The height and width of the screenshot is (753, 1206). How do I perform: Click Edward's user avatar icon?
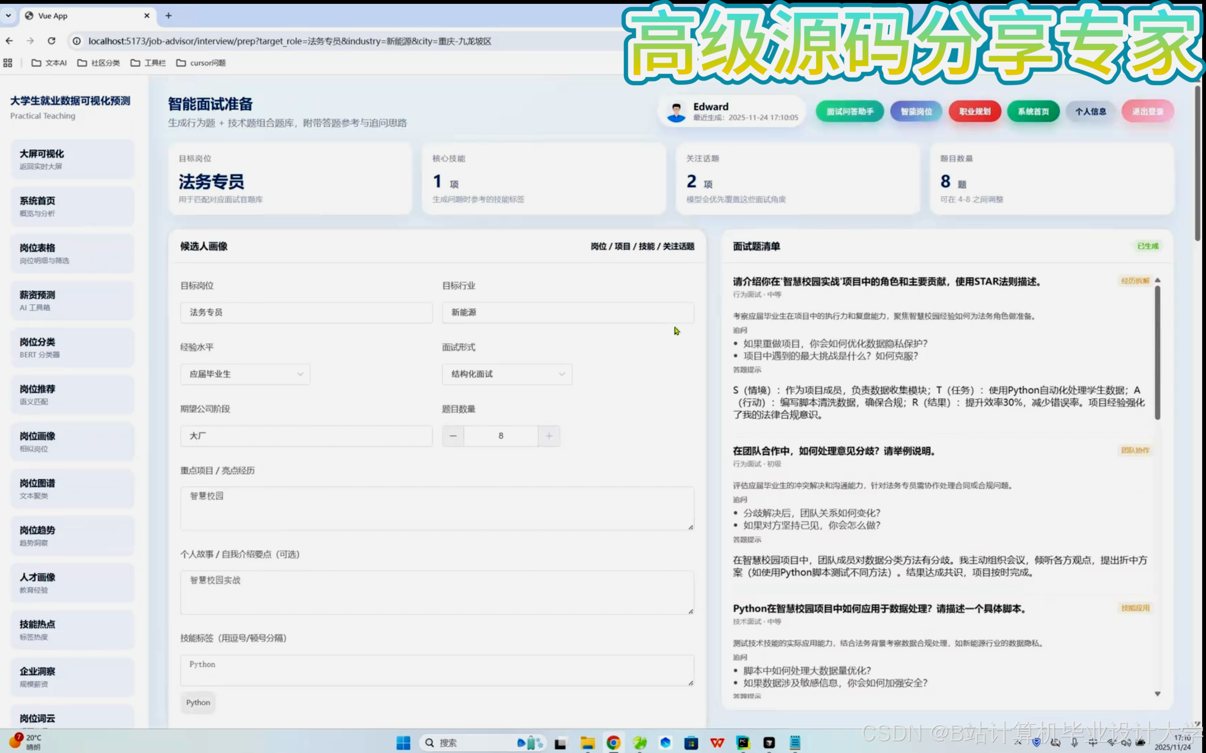676,112
